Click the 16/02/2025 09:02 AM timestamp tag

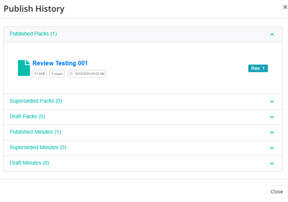pyautogui.click(x=87, y=74)
